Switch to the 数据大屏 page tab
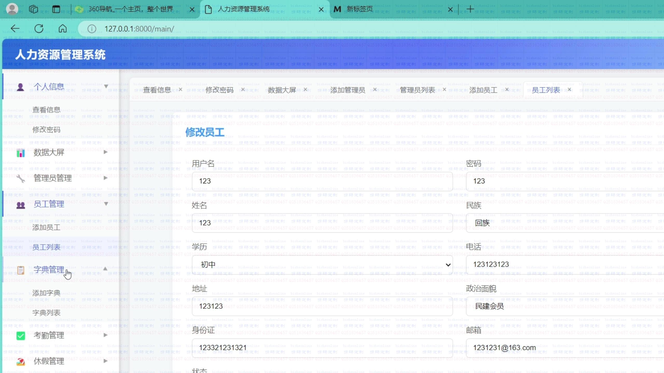This screenshot has height=373, width=664. coord(282,90)
